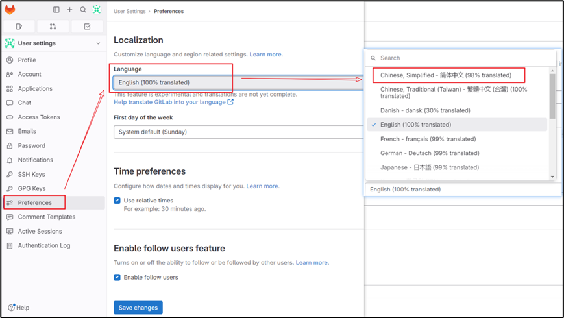Viewport: 564px width, 318px height.
Task: Click the Save changes button
Action: click(x=138, y=308)
